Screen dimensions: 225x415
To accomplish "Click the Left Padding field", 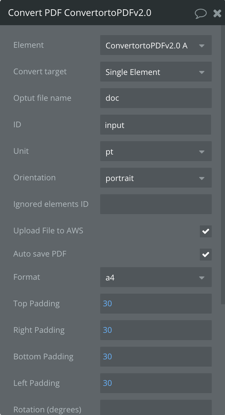I will 156,383.
